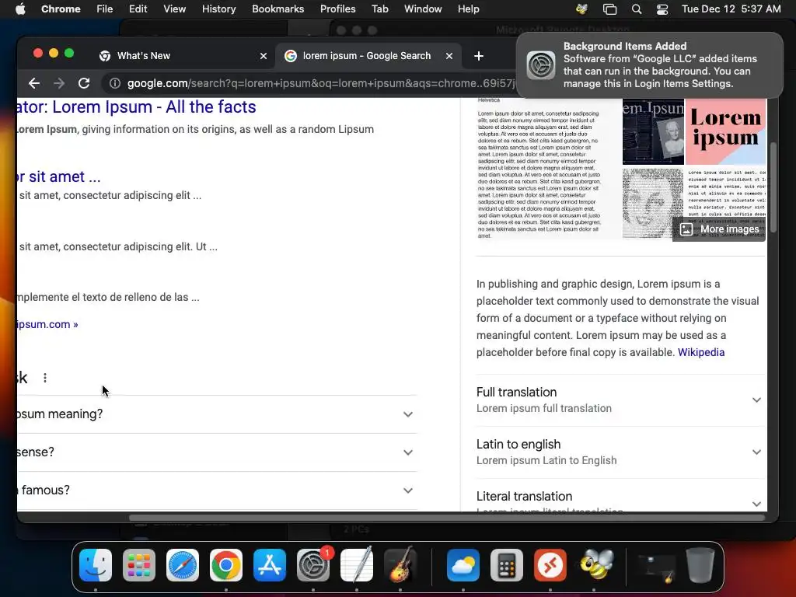
Task: Select the lorem ipsum - Google Search tab
Action: [368, 56]
